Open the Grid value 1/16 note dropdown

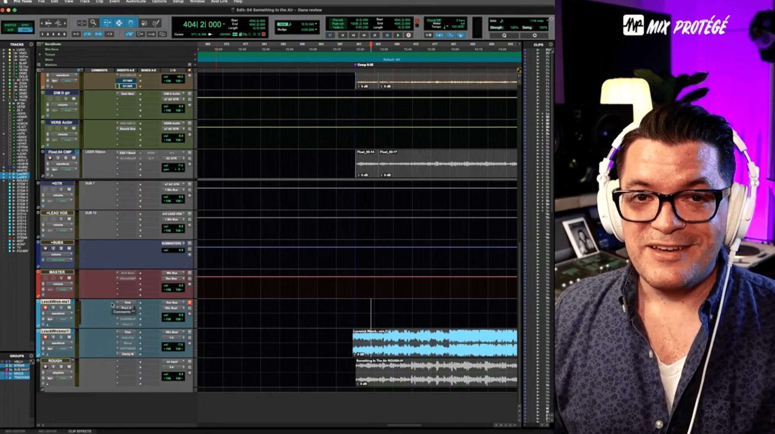pos(547,21)
